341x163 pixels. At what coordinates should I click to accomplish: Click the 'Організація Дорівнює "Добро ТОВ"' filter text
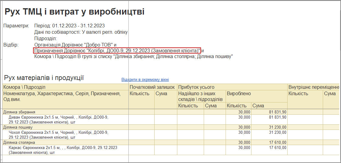coord(73,45)
